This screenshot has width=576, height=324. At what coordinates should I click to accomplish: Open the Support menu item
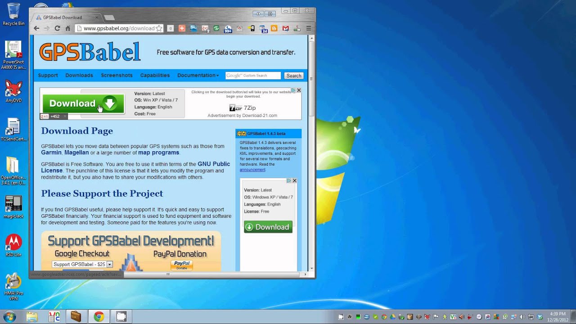[x=48, y=75]
